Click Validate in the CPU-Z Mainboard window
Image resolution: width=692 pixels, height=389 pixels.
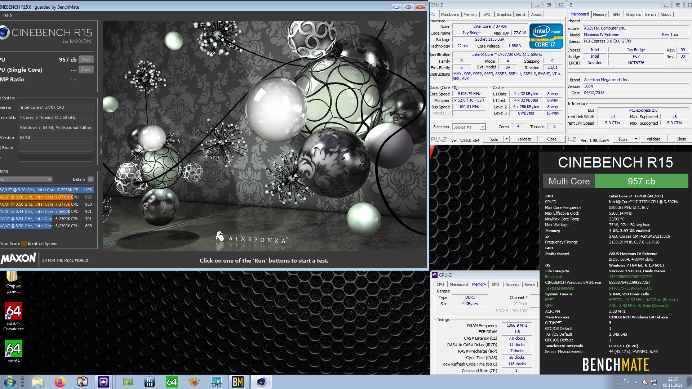point(653,139)
